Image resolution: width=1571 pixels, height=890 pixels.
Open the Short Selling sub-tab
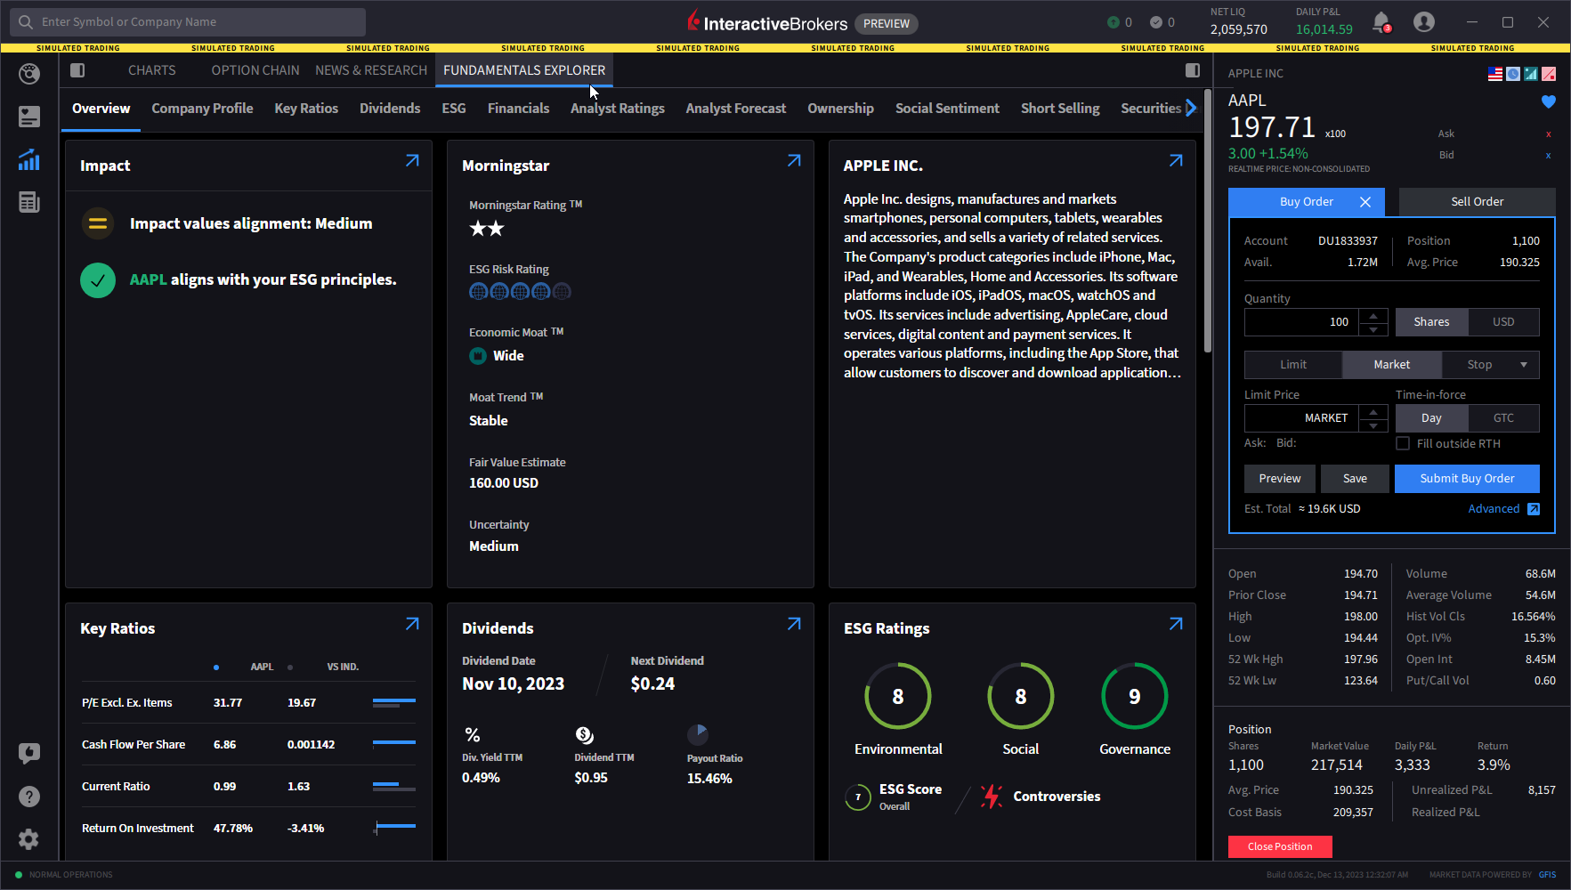click(1060, 109)
